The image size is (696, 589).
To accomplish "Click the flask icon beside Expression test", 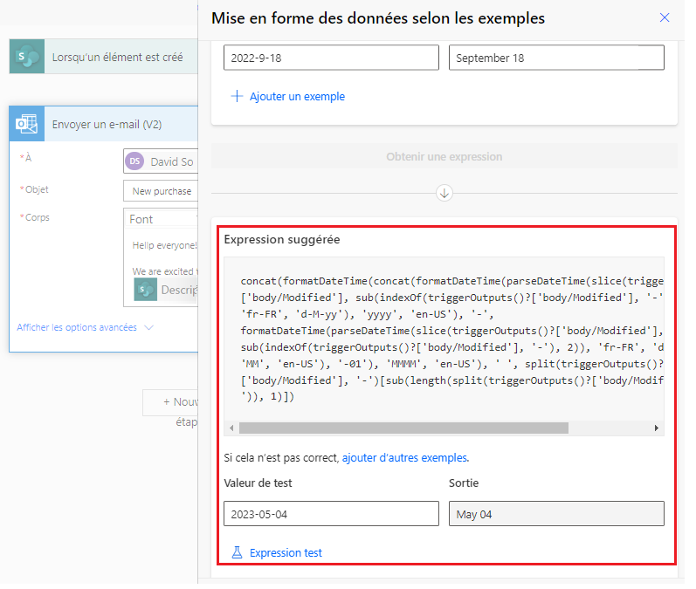I will point(237,552).
